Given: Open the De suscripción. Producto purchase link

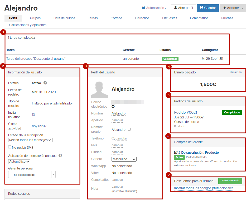Looking at the screenshot, I should 199,153.
